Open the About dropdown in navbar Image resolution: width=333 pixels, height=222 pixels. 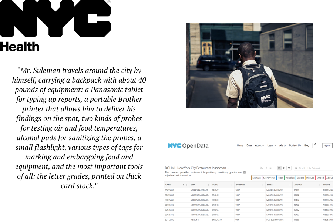[259, 145]
